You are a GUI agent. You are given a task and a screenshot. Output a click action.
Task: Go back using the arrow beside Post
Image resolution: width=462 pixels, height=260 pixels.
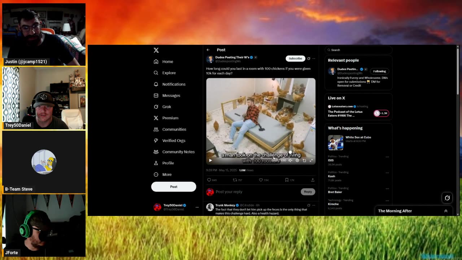tap(208, 50)
